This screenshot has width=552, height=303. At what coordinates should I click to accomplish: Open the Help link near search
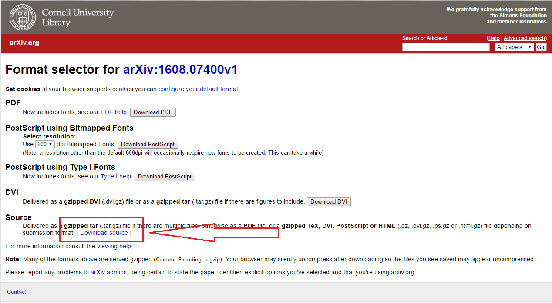click(494, 38)
